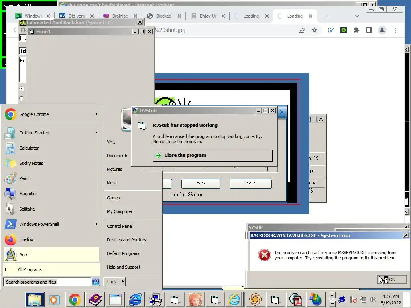Open a new Chrome tab
The width and height of the screenshot is (411, 308).
[326, 16]
